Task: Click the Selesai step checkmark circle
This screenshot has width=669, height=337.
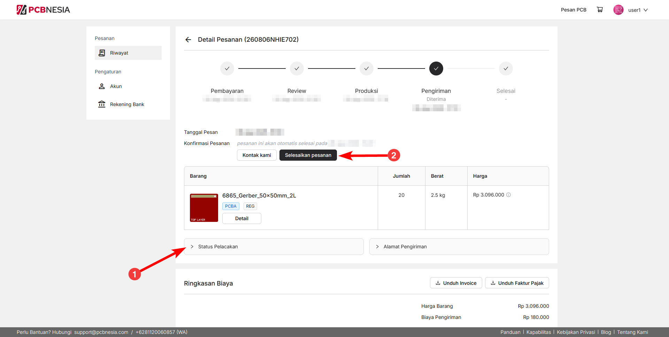Action: [506, 69]
